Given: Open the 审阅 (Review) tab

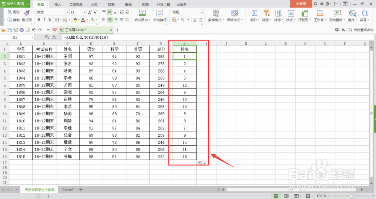Looking at the screenshot, I should pyautogui.click(x=128, y=4).
